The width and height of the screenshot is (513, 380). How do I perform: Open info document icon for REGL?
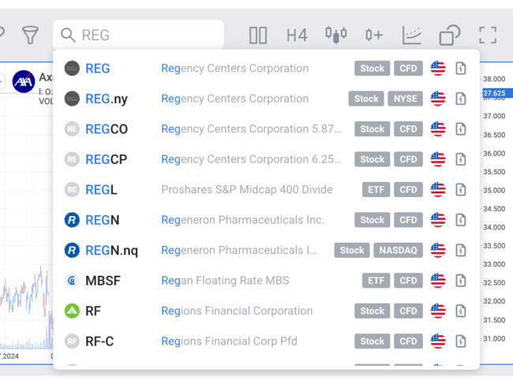[461, 189]
